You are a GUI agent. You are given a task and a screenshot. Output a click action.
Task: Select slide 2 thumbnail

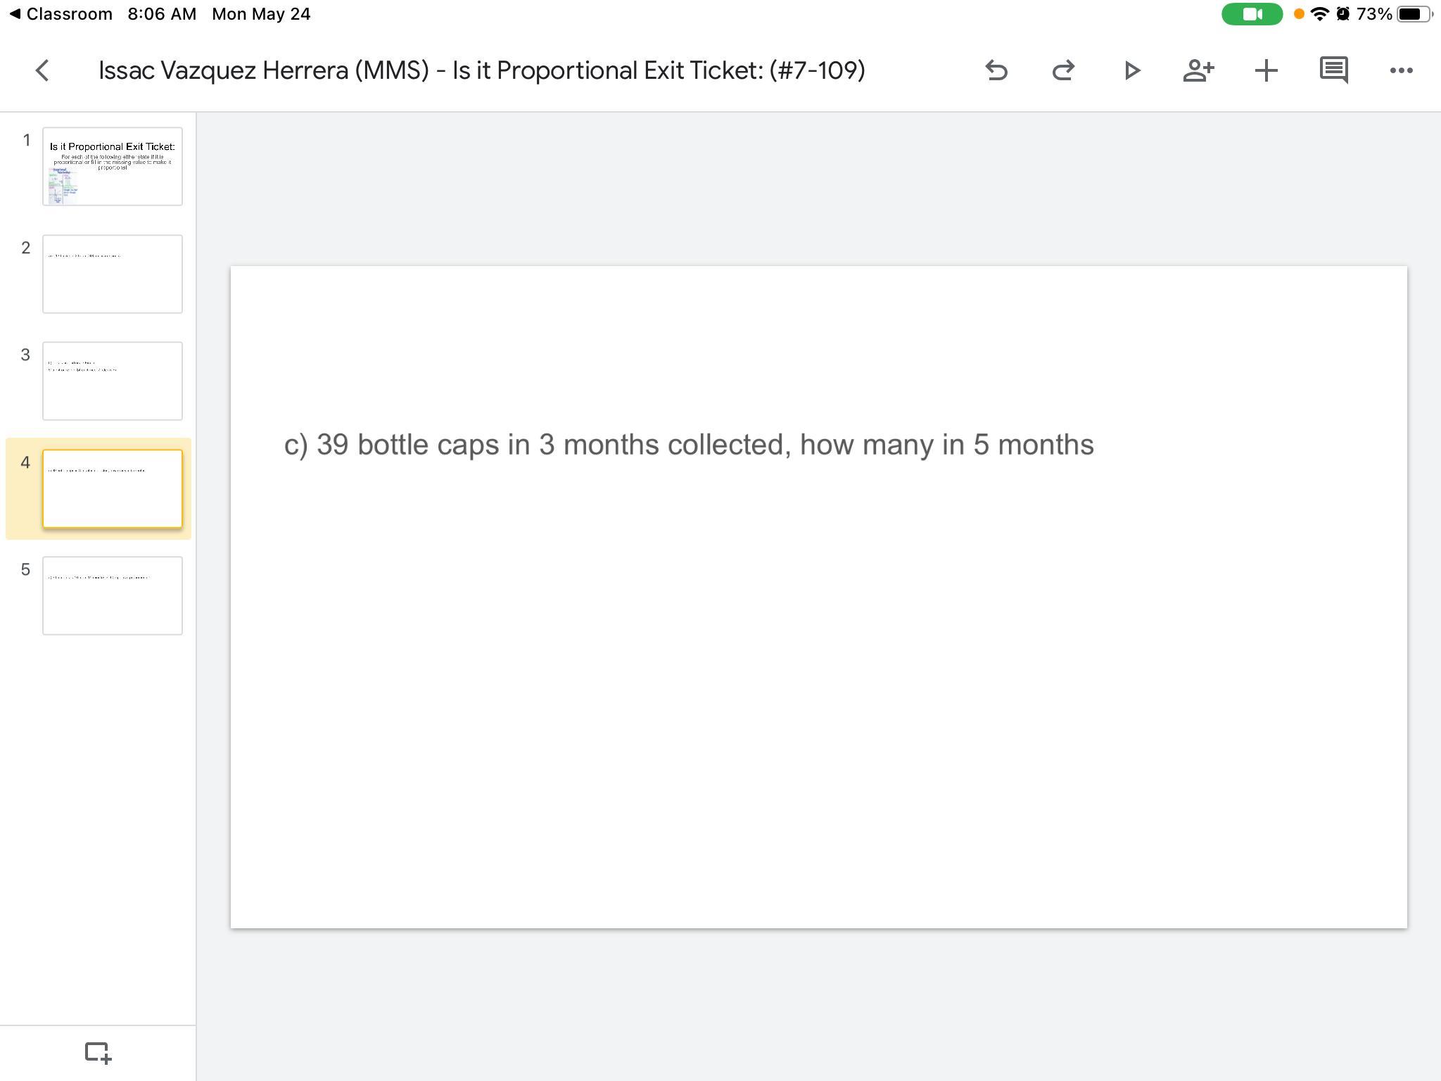(x=113, y=274)
